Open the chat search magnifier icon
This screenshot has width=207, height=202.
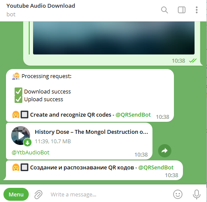[x=164, y=10]
